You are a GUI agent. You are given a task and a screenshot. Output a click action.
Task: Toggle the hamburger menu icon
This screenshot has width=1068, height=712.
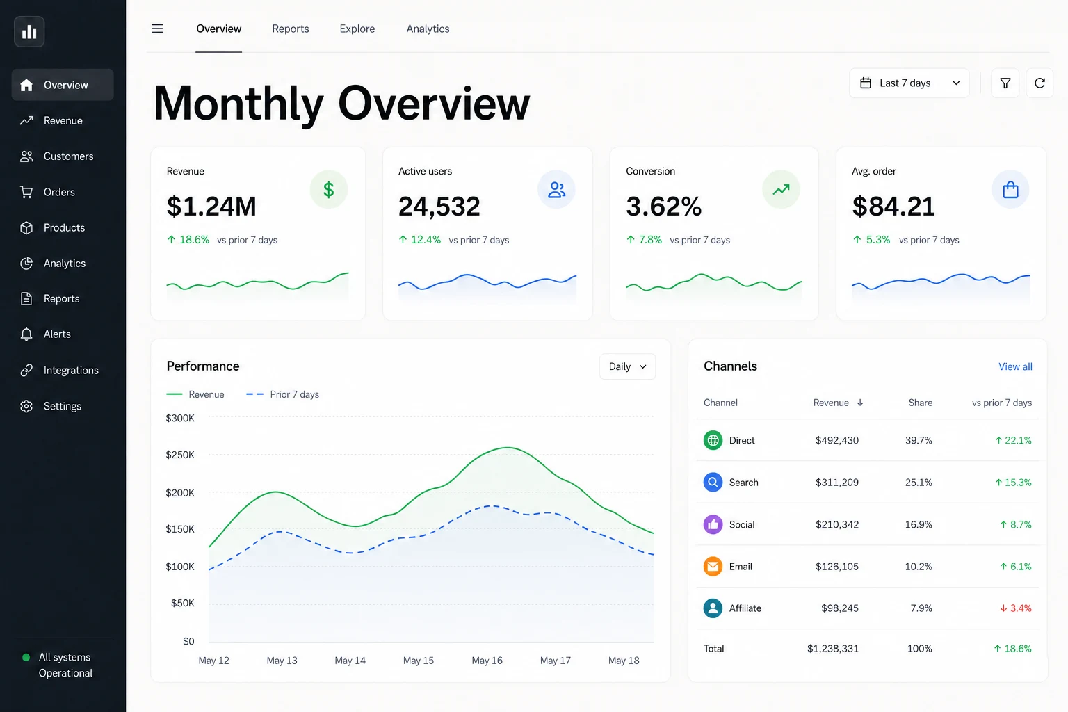coord(158,29)
